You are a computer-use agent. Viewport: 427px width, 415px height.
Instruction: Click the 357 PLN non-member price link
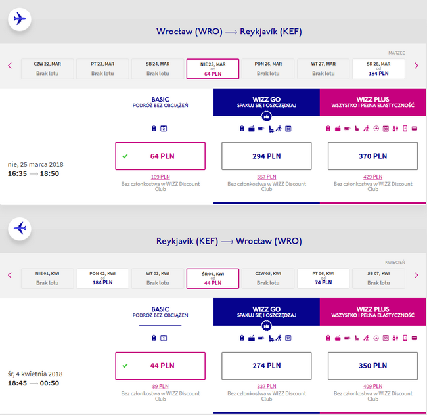(x=266, y=177)
